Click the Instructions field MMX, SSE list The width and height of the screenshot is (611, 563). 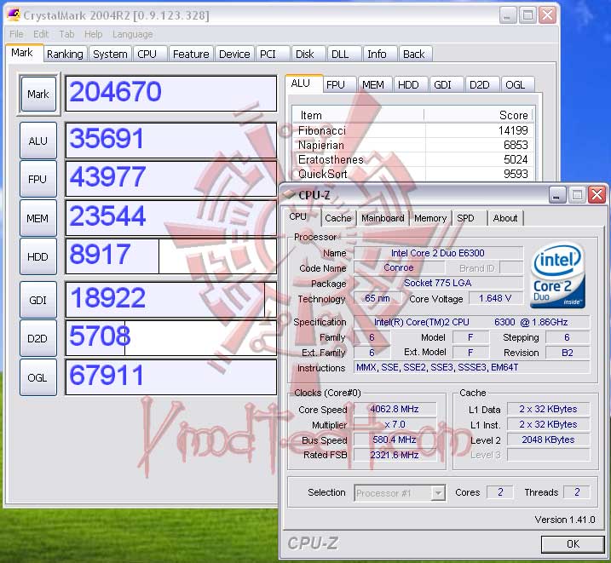(471, 368)
